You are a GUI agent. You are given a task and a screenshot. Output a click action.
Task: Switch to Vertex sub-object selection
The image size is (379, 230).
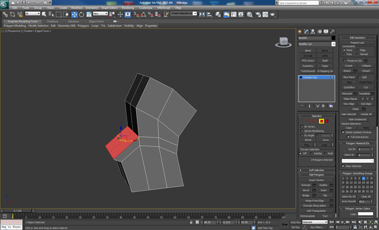point(306,121)
